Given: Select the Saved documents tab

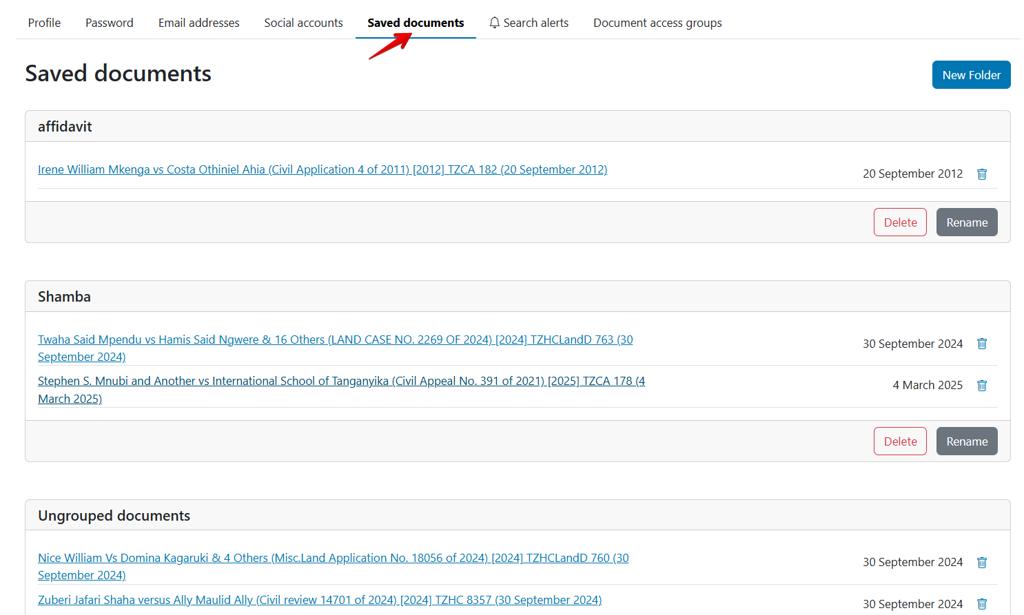Looking at the screenshot, I should point(416,23).
